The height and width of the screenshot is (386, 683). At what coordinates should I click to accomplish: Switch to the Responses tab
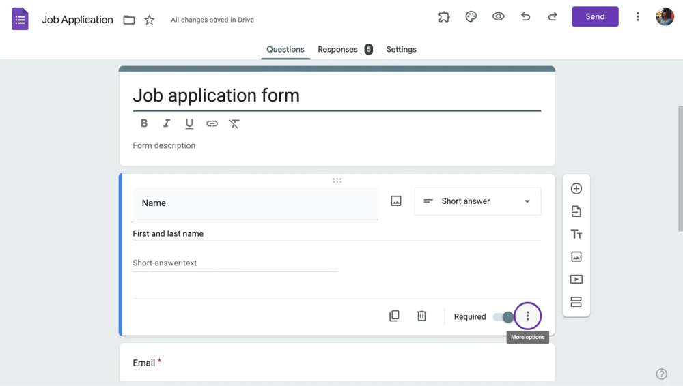(337, 49)
